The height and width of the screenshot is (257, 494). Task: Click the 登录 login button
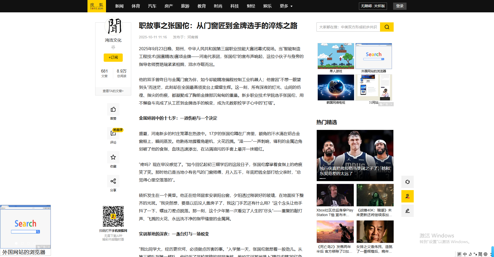coord(400,6)
